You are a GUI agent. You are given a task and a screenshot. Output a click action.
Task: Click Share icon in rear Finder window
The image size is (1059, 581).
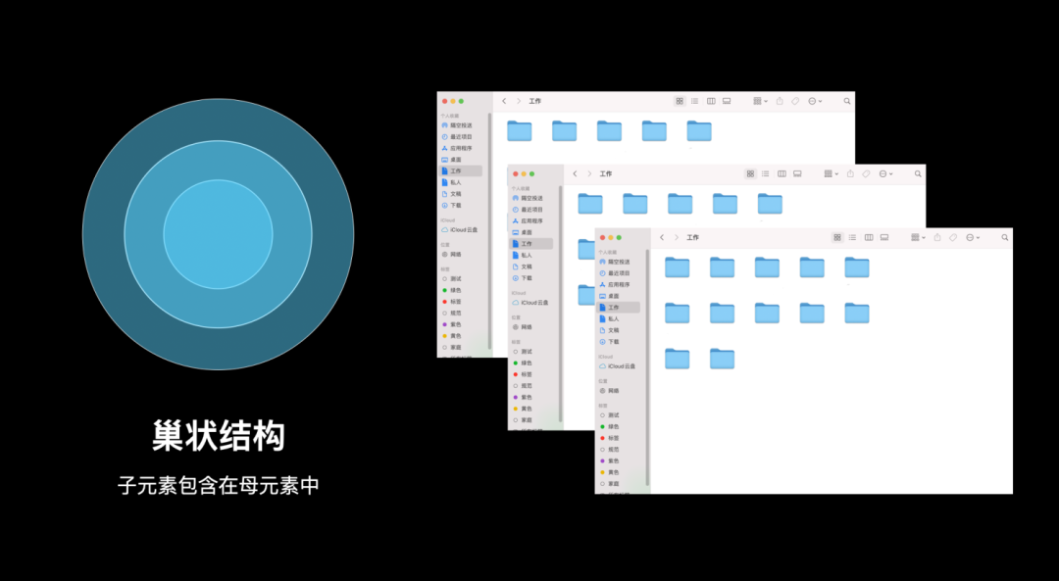click(780, 101)
